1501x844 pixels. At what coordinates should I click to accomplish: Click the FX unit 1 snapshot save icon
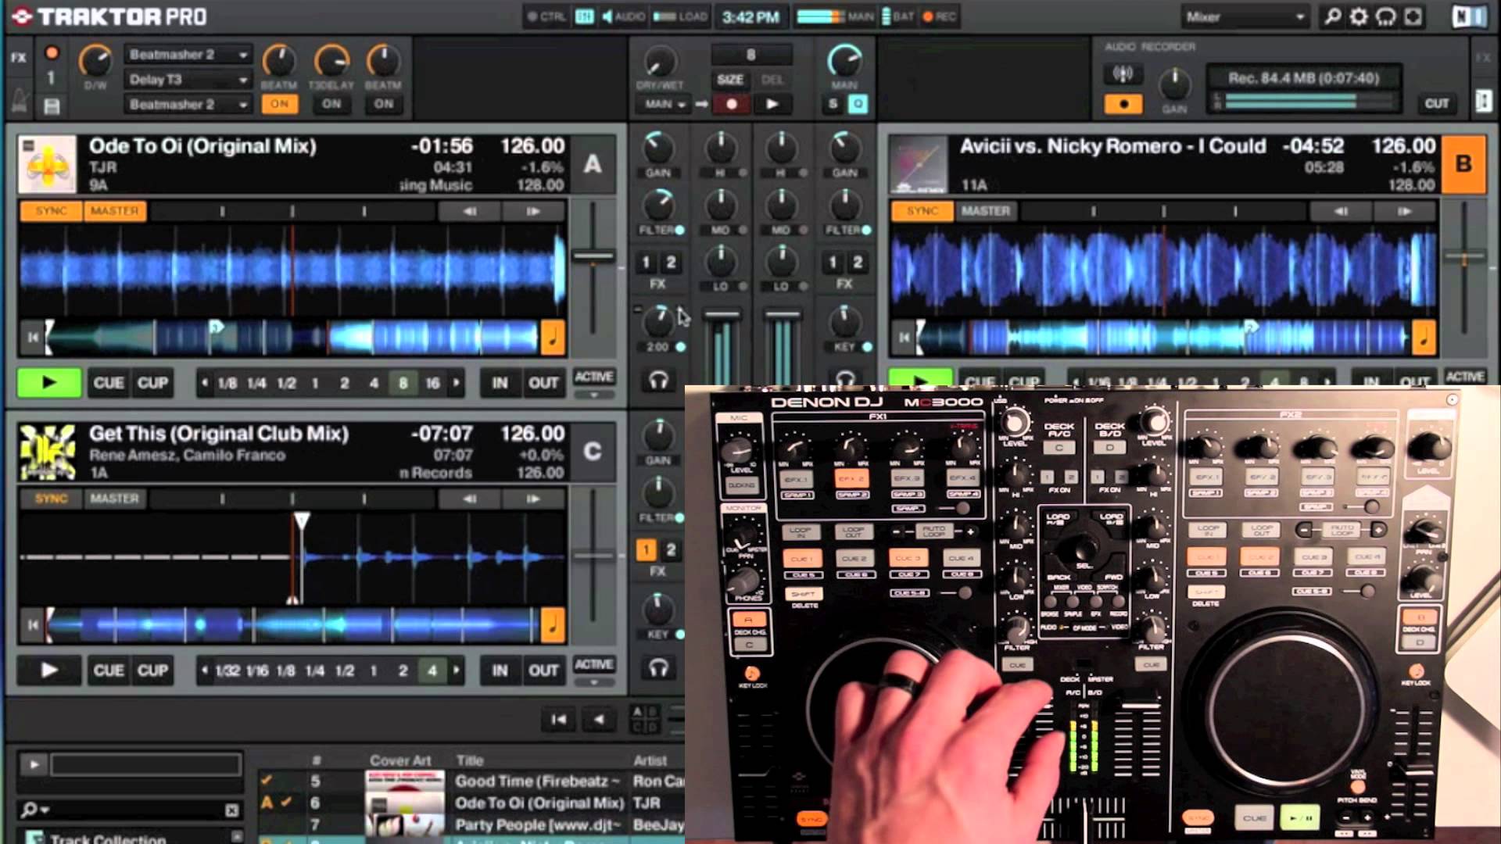coord(52,106)
